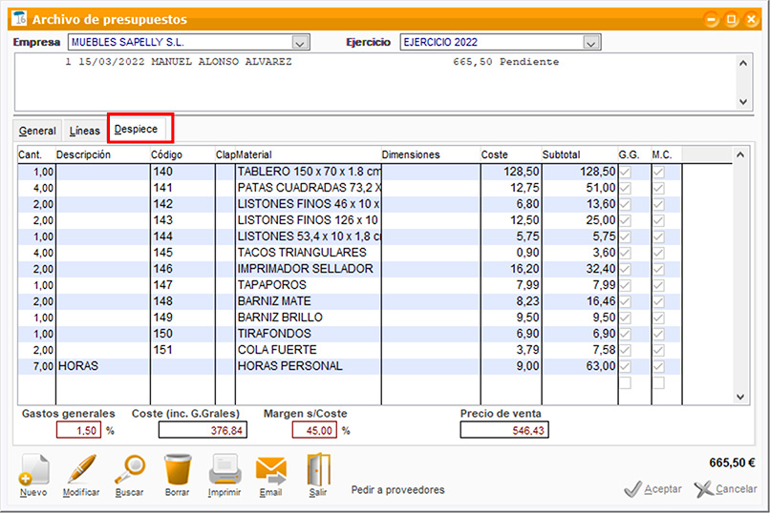This screenshot has height=513, width=770.
Task: Click code 144 cell
Action: point(182,236)
